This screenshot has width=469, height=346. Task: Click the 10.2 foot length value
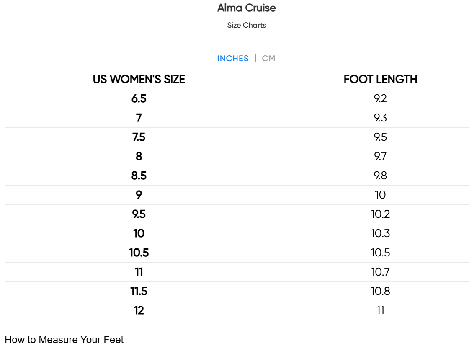pyautogui.click(x=380, y=214)
